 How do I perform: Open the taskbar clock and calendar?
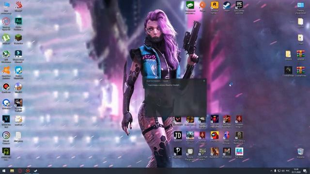pyautogui.click(x=296, y=171)
